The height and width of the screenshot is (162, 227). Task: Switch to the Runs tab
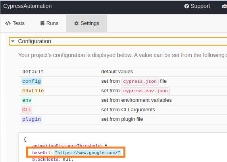pos(49,23)
